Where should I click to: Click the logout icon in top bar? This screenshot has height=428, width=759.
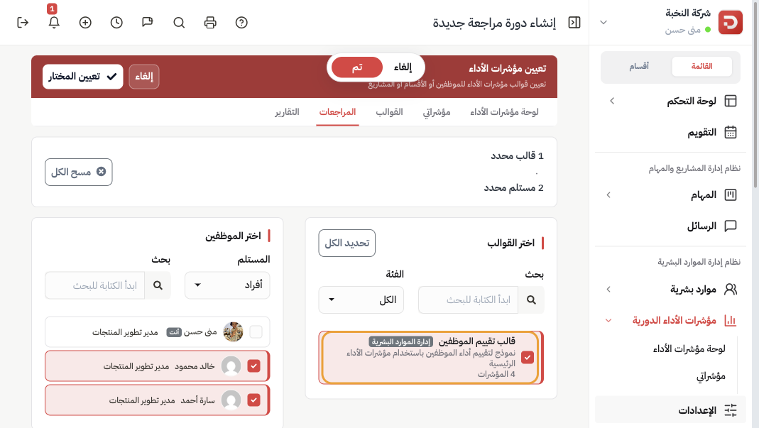[23, 23]
